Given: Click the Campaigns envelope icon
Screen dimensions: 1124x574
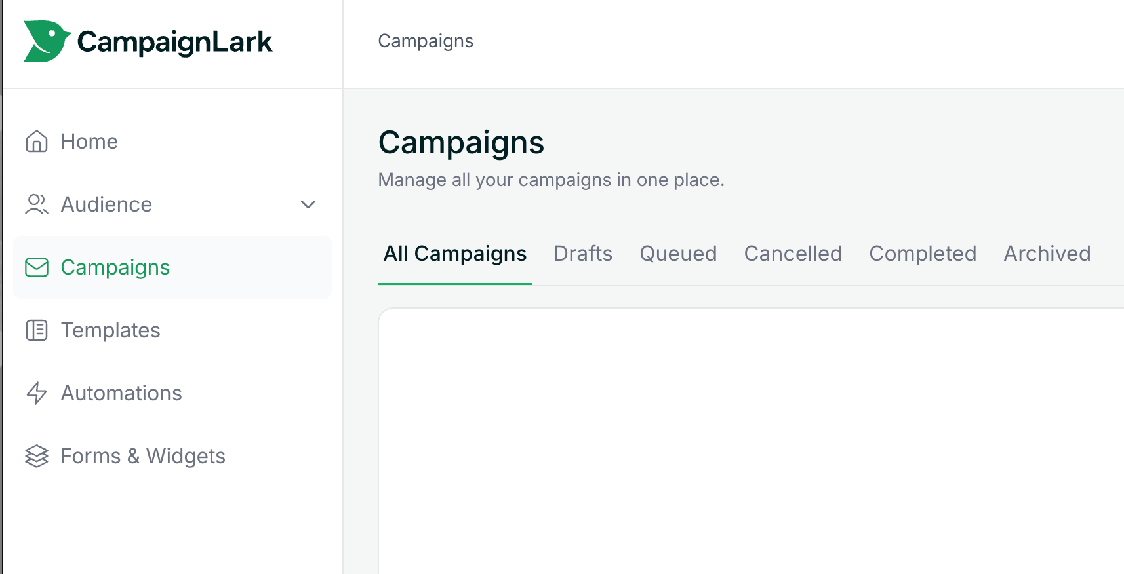Looking at the screenshot, I should 37,267.
